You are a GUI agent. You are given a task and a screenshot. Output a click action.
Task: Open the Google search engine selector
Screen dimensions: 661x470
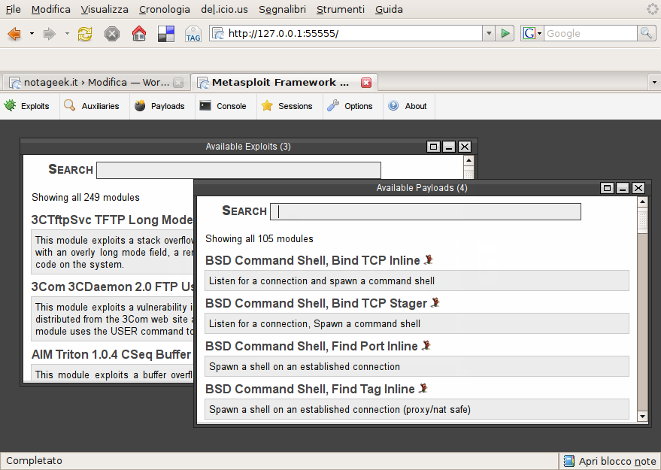[x=532, y=33]
